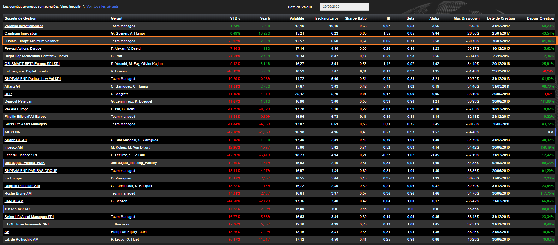Sort by IR column header
The height and width of the screenshot is (245, 558).
click(x=389, y=18)
